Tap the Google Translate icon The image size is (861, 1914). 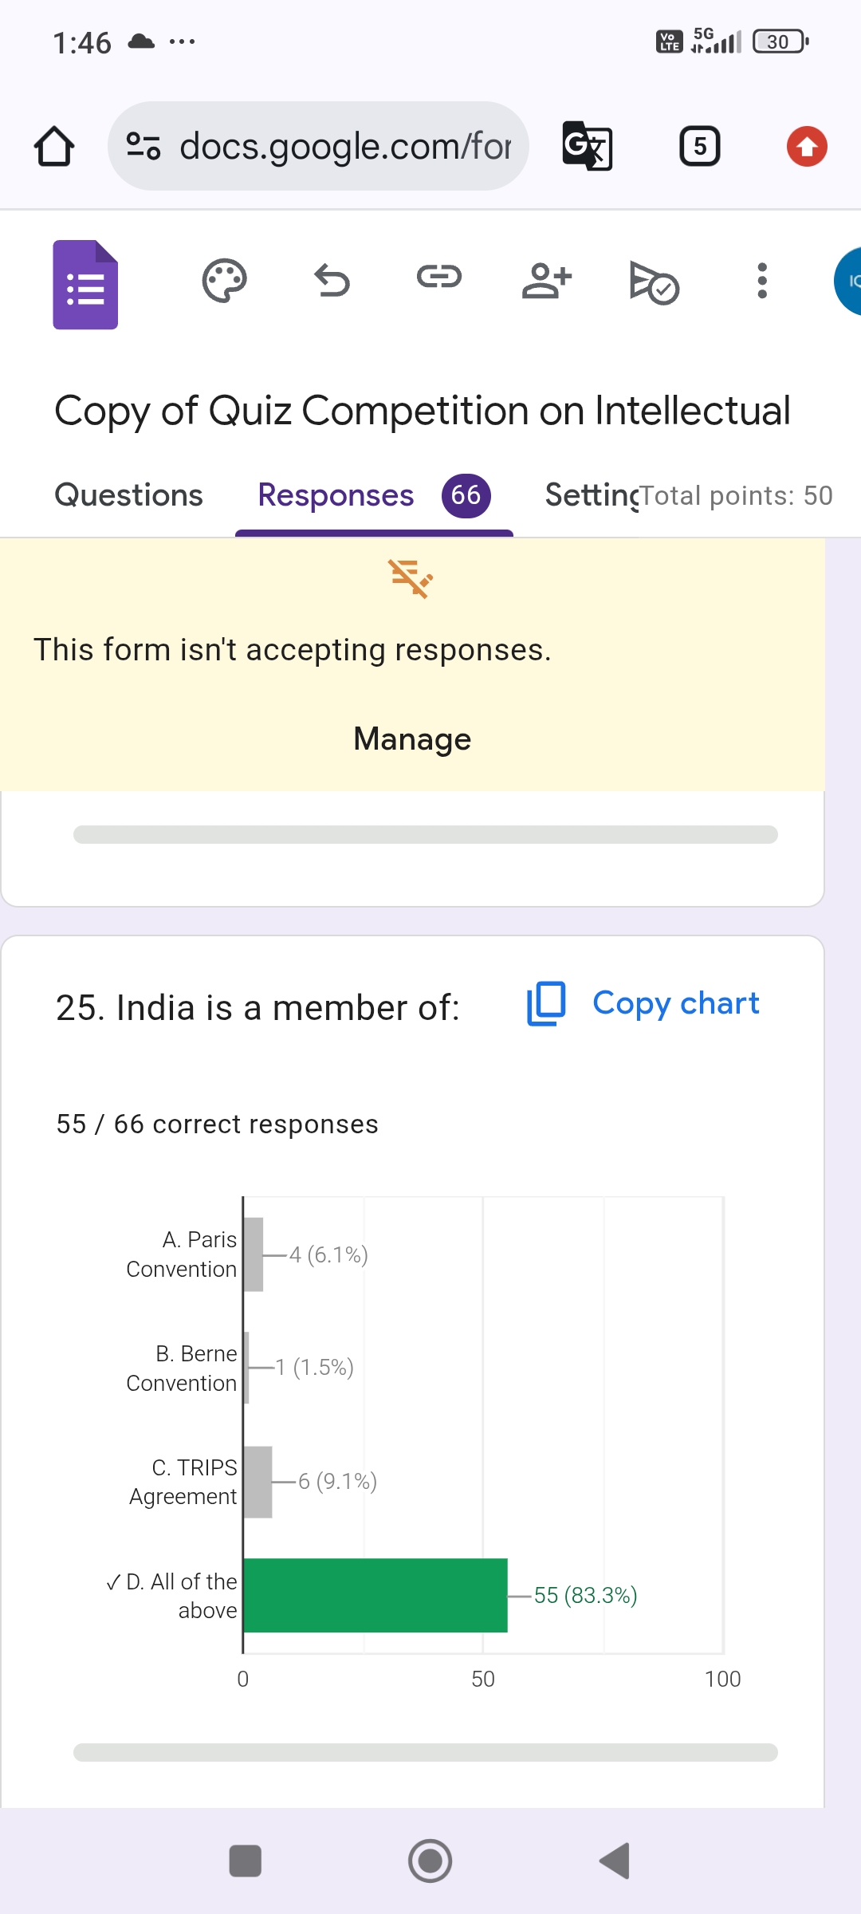tap(588, 146)
